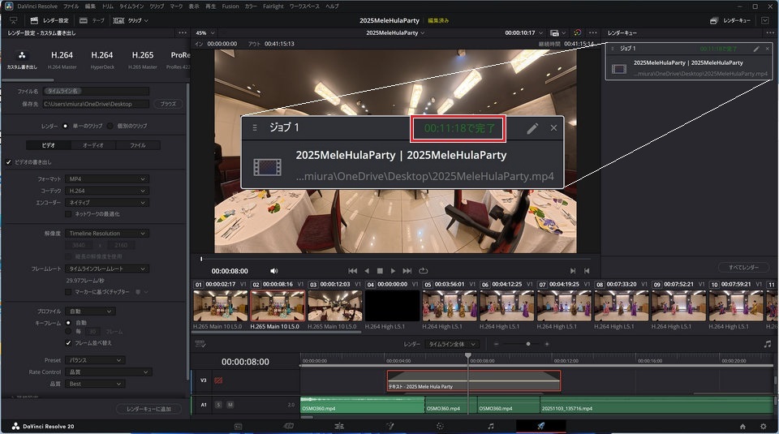Open project settings gear icon
779x434 pixels.
click(763, 425)
